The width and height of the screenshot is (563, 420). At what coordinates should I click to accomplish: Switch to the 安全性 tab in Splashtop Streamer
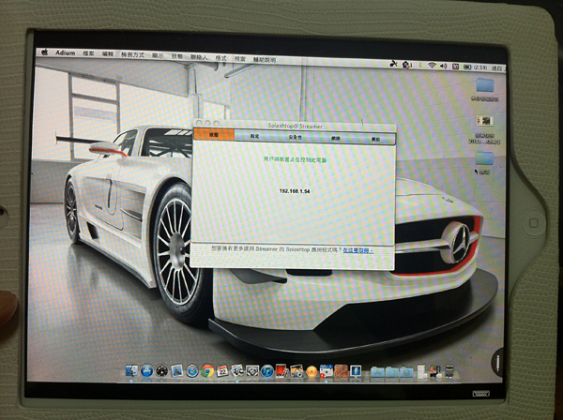pos(296,138)
